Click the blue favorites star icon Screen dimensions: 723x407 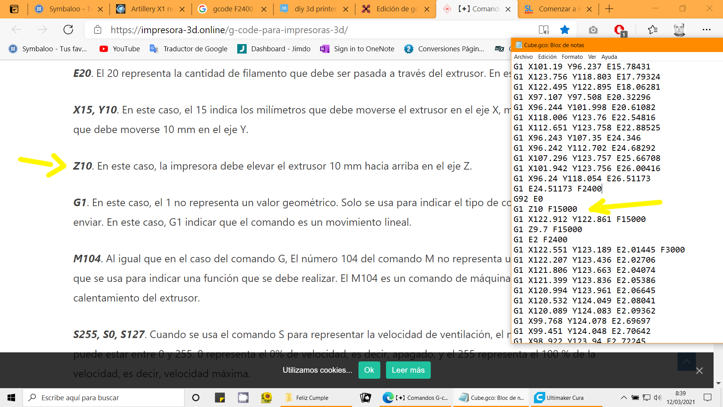click(564, 30)
